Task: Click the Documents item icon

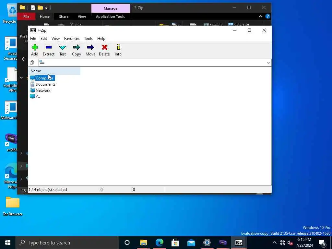Action: (32, 84)
